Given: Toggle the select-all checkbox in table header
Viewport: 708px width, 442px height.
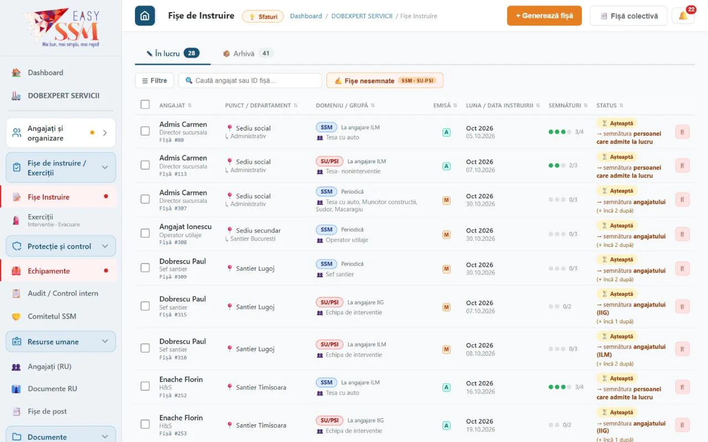Looking at the screenshot, I should [145, 104].
